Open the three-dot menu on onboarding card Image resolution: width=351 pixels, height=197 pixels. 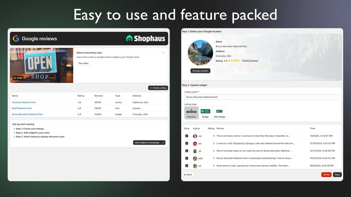click(163, 53)
